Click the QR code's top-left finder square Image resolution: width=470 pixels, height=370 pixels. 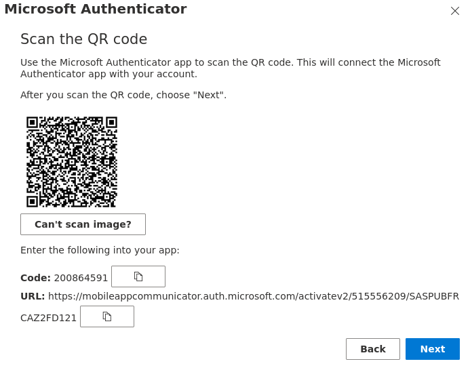coord(32,122)
